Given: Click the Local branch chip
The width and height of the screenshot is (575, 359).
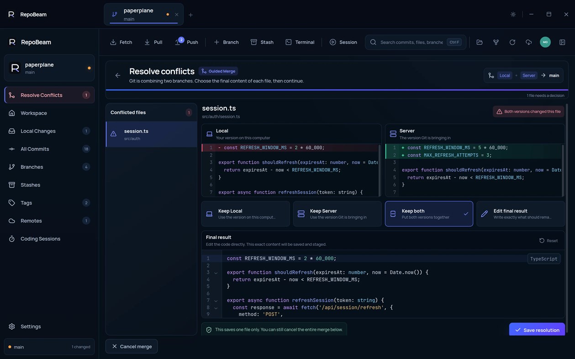Looking at the screenshot, I should [505, 75].
